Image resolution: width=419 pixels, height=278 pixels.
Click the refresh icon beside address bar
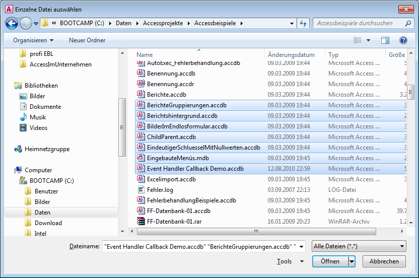click(303, 23)
